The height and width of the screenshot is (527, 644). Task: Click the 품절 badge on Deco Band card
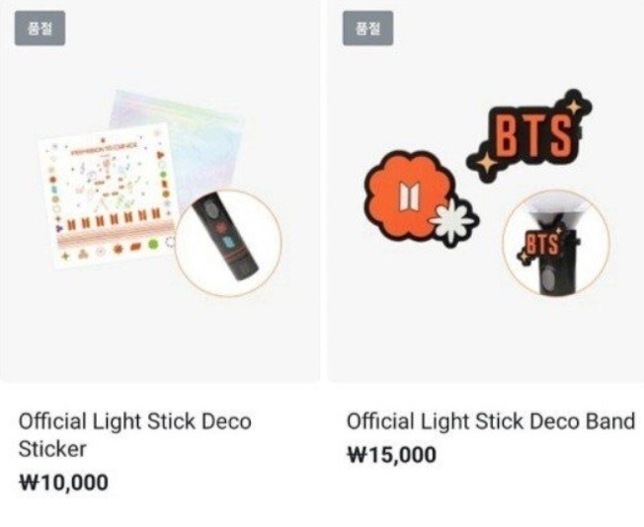coord(368,29)
